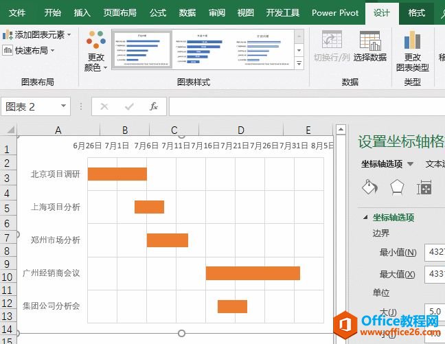Click the confirm checkmark formula bar icon
The height and width of the screenshot is (344, 445).
coord(129,106)
